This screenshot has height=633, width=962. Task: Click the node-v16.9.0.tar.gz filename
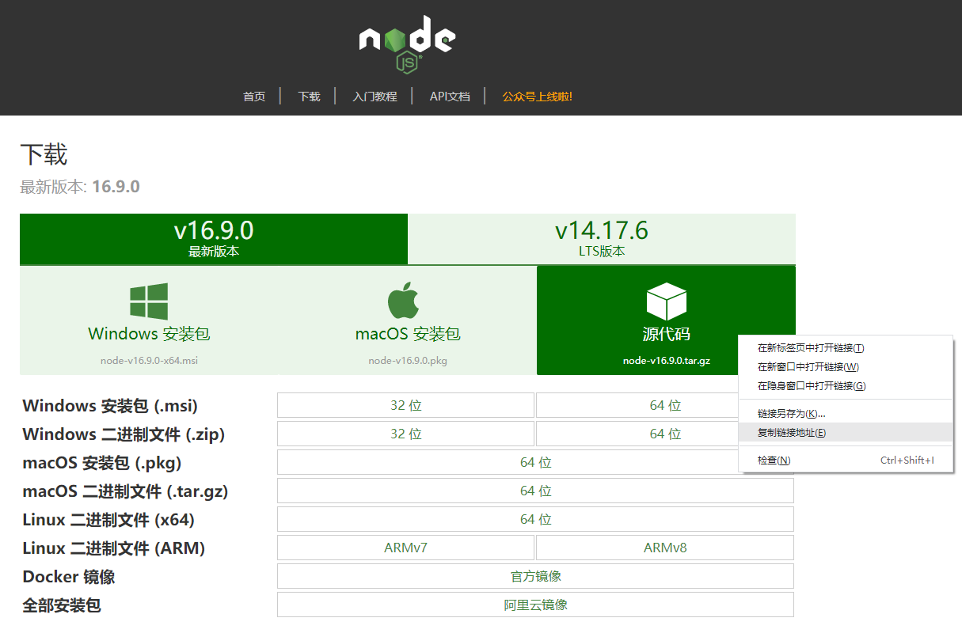667,361
